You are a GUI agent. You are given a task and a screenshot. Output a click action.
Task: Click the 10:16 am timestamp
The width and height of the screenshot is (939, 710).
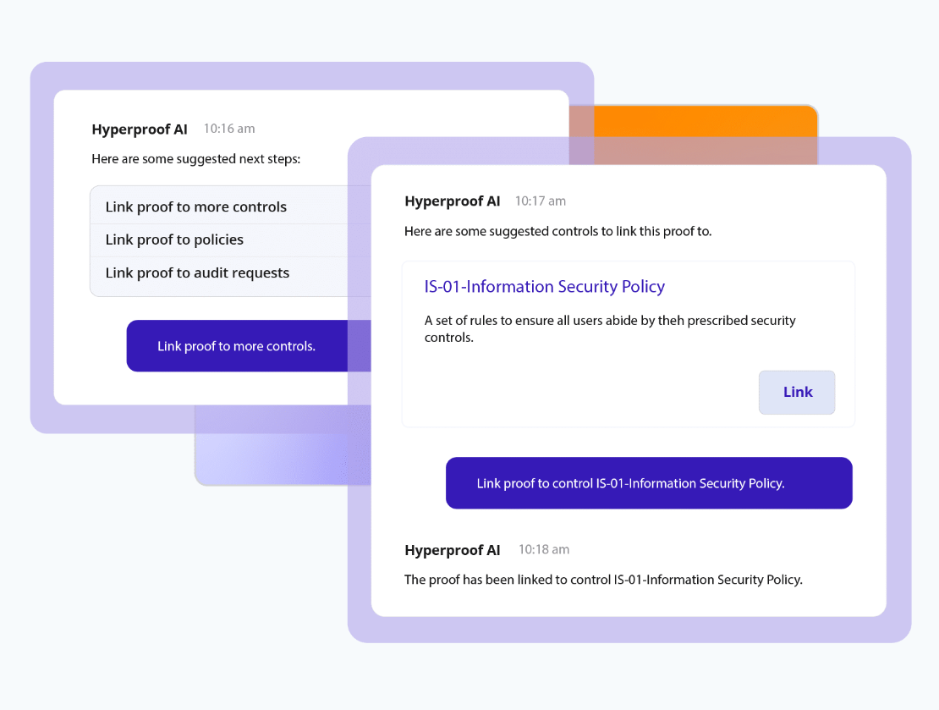point(228,128)
